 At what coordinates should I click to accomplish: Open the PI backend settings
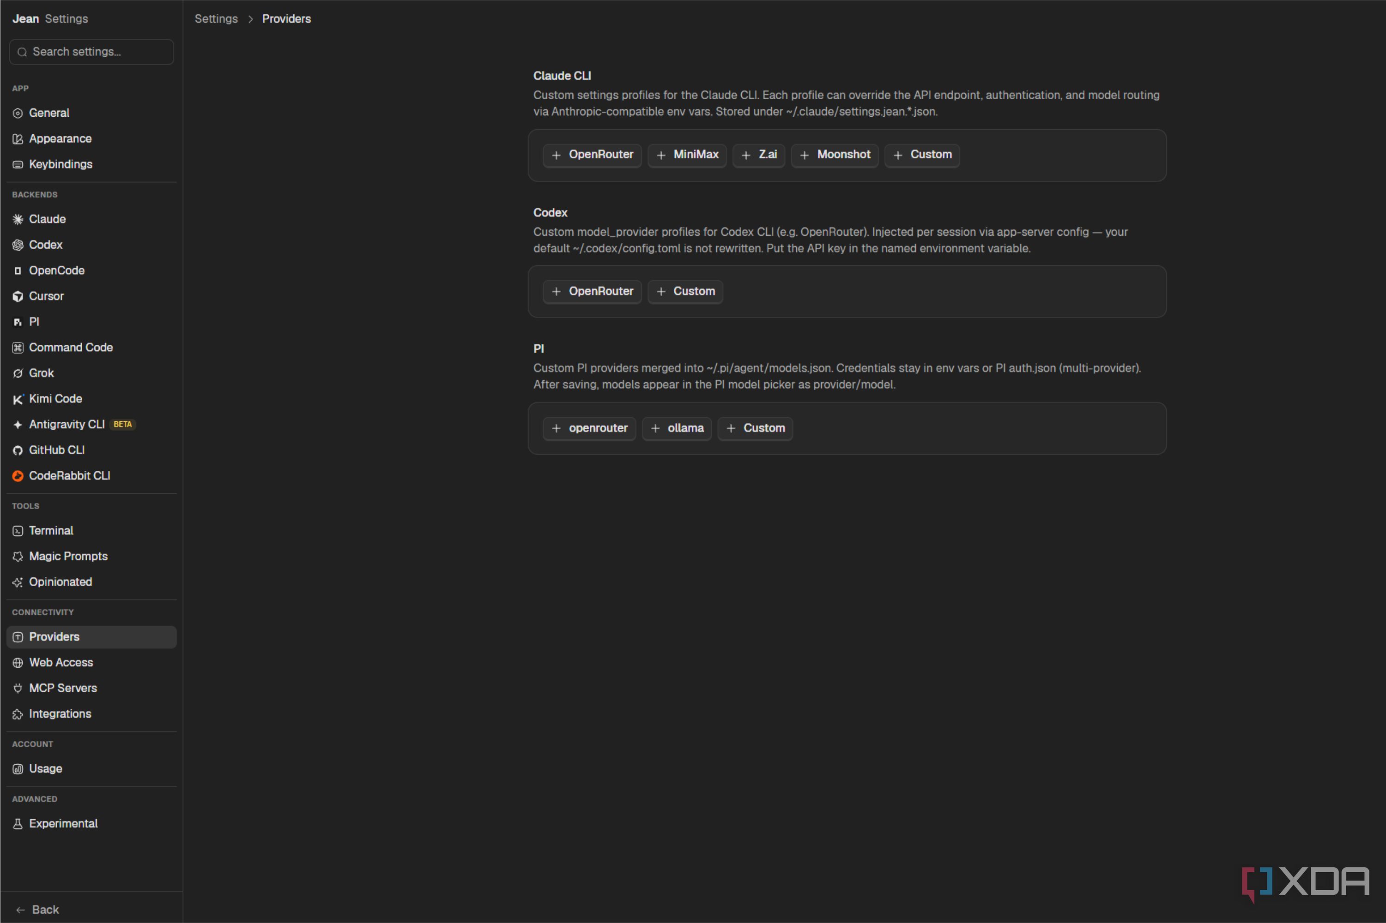tap(91, 322)
